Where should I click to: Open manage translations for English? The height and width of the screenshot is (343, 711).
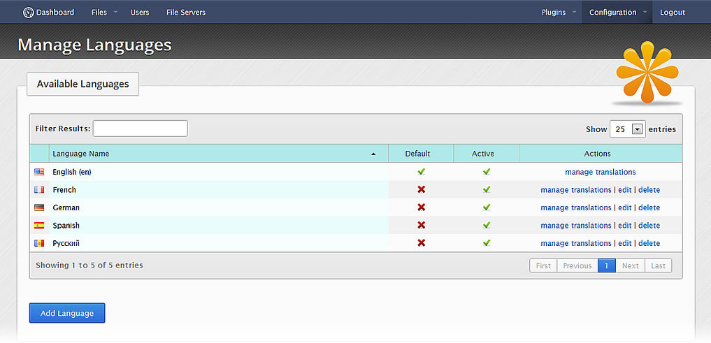(600, 172)
